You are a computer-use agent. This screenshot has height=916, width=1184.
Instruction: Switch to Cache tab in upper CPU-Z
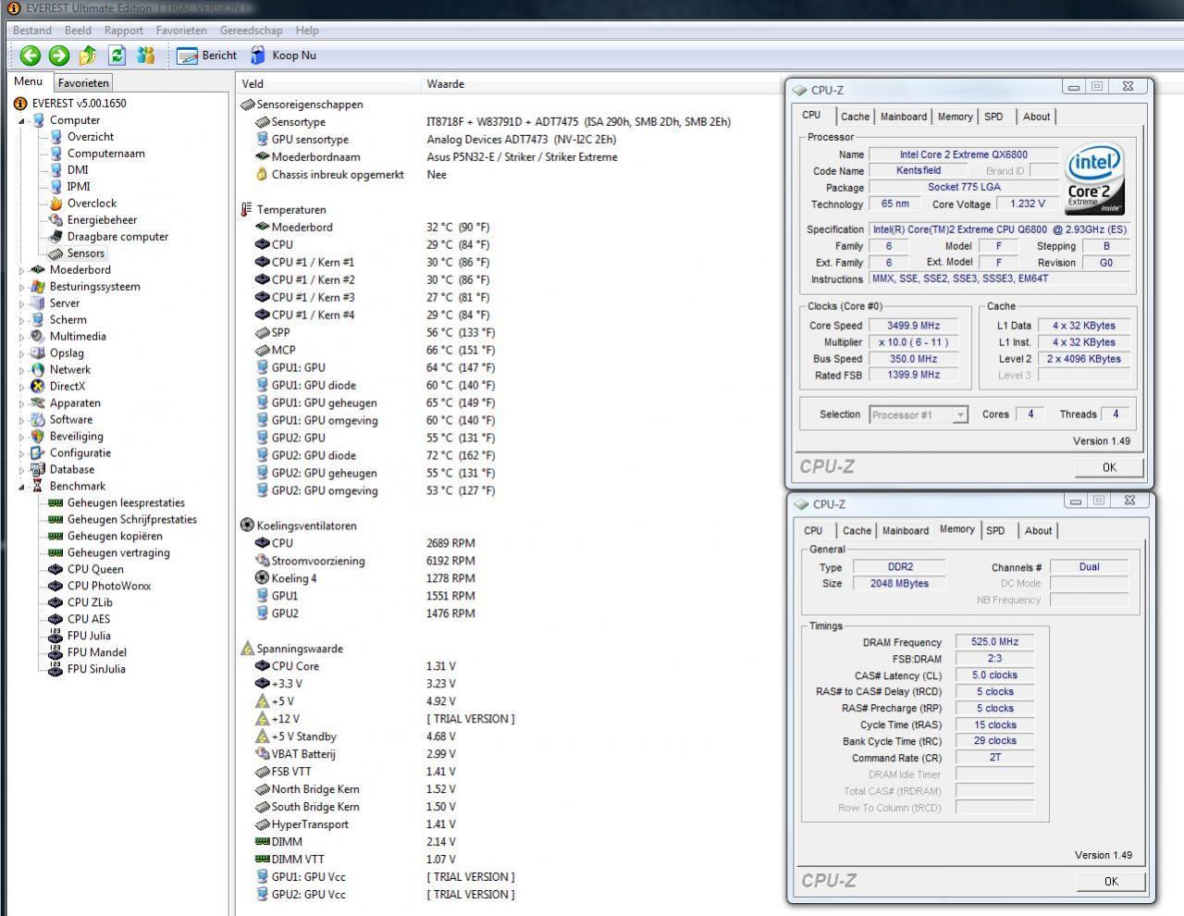854,117
